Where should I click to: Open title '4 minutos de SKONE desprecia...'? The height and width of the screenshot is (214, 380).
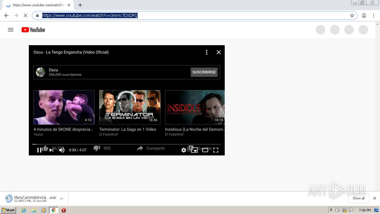click(63, 129)
